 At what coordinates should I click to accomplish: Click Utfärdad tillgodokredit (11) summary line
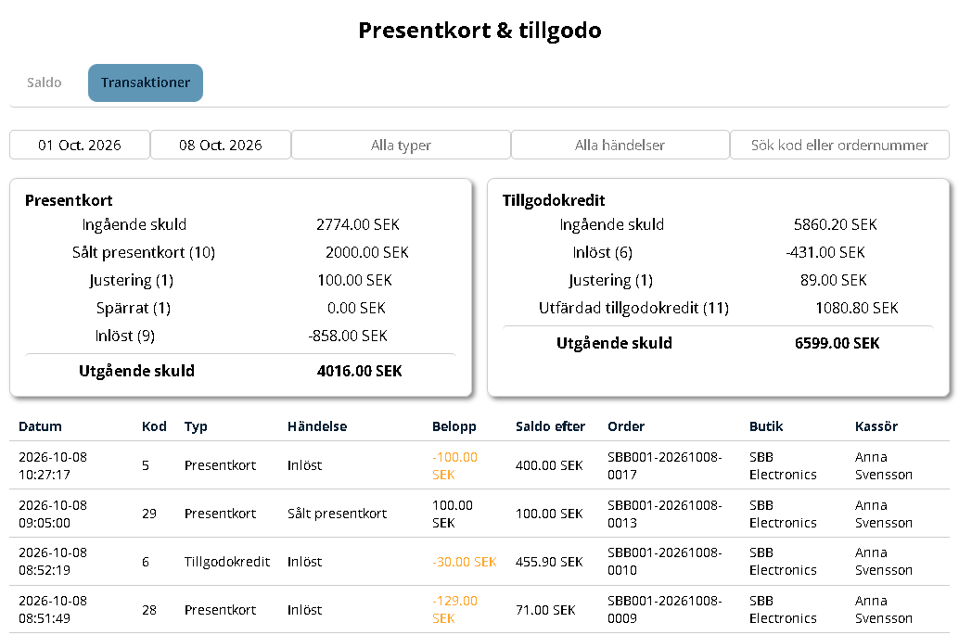(633, 308)
